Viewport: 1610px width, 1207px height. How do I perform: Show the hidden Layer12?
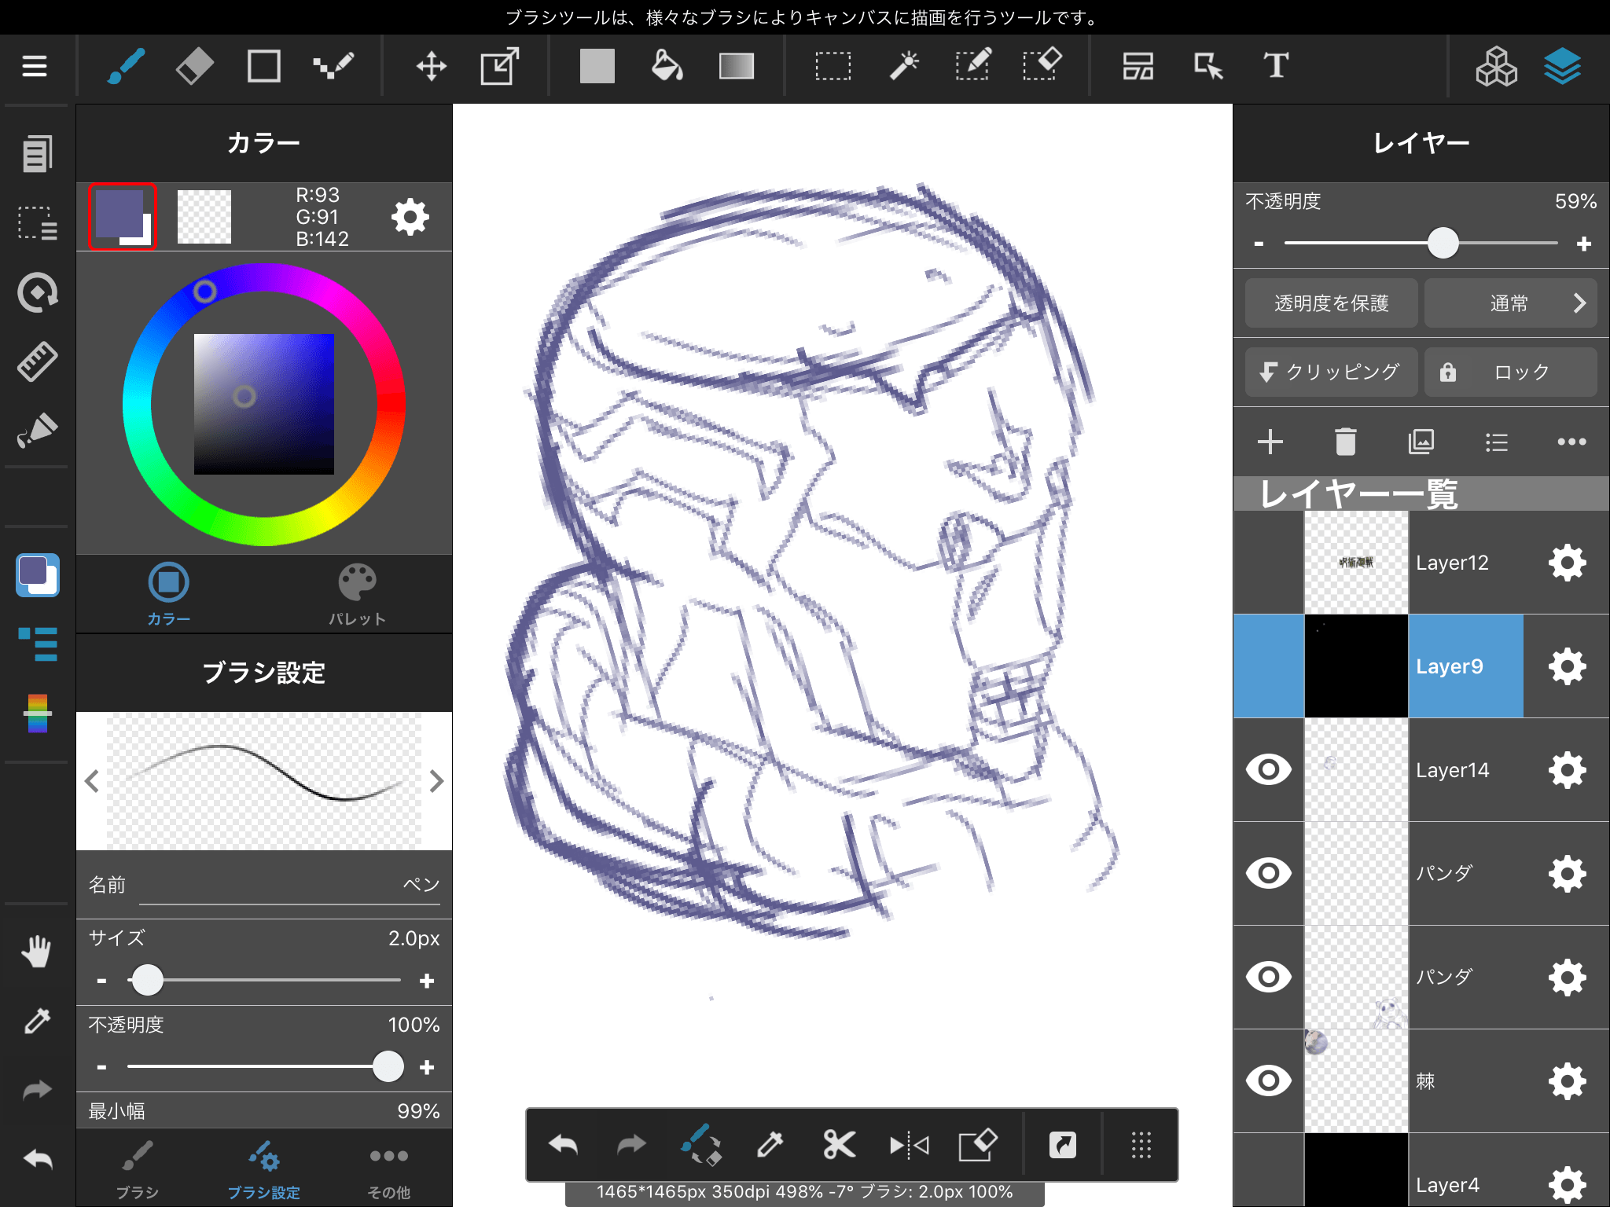click(1269, 563)
